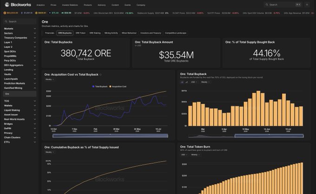Viewport: 316px width, 194px height.
Task: Switch to the ORE Staking tab
Action: [x=95, y=33]
